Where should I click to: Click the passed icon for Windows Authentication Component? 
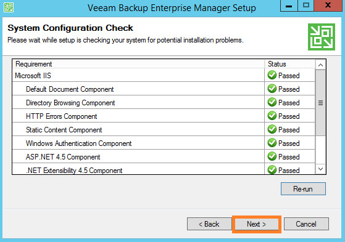pyautogui.click(x=272, y=143)
